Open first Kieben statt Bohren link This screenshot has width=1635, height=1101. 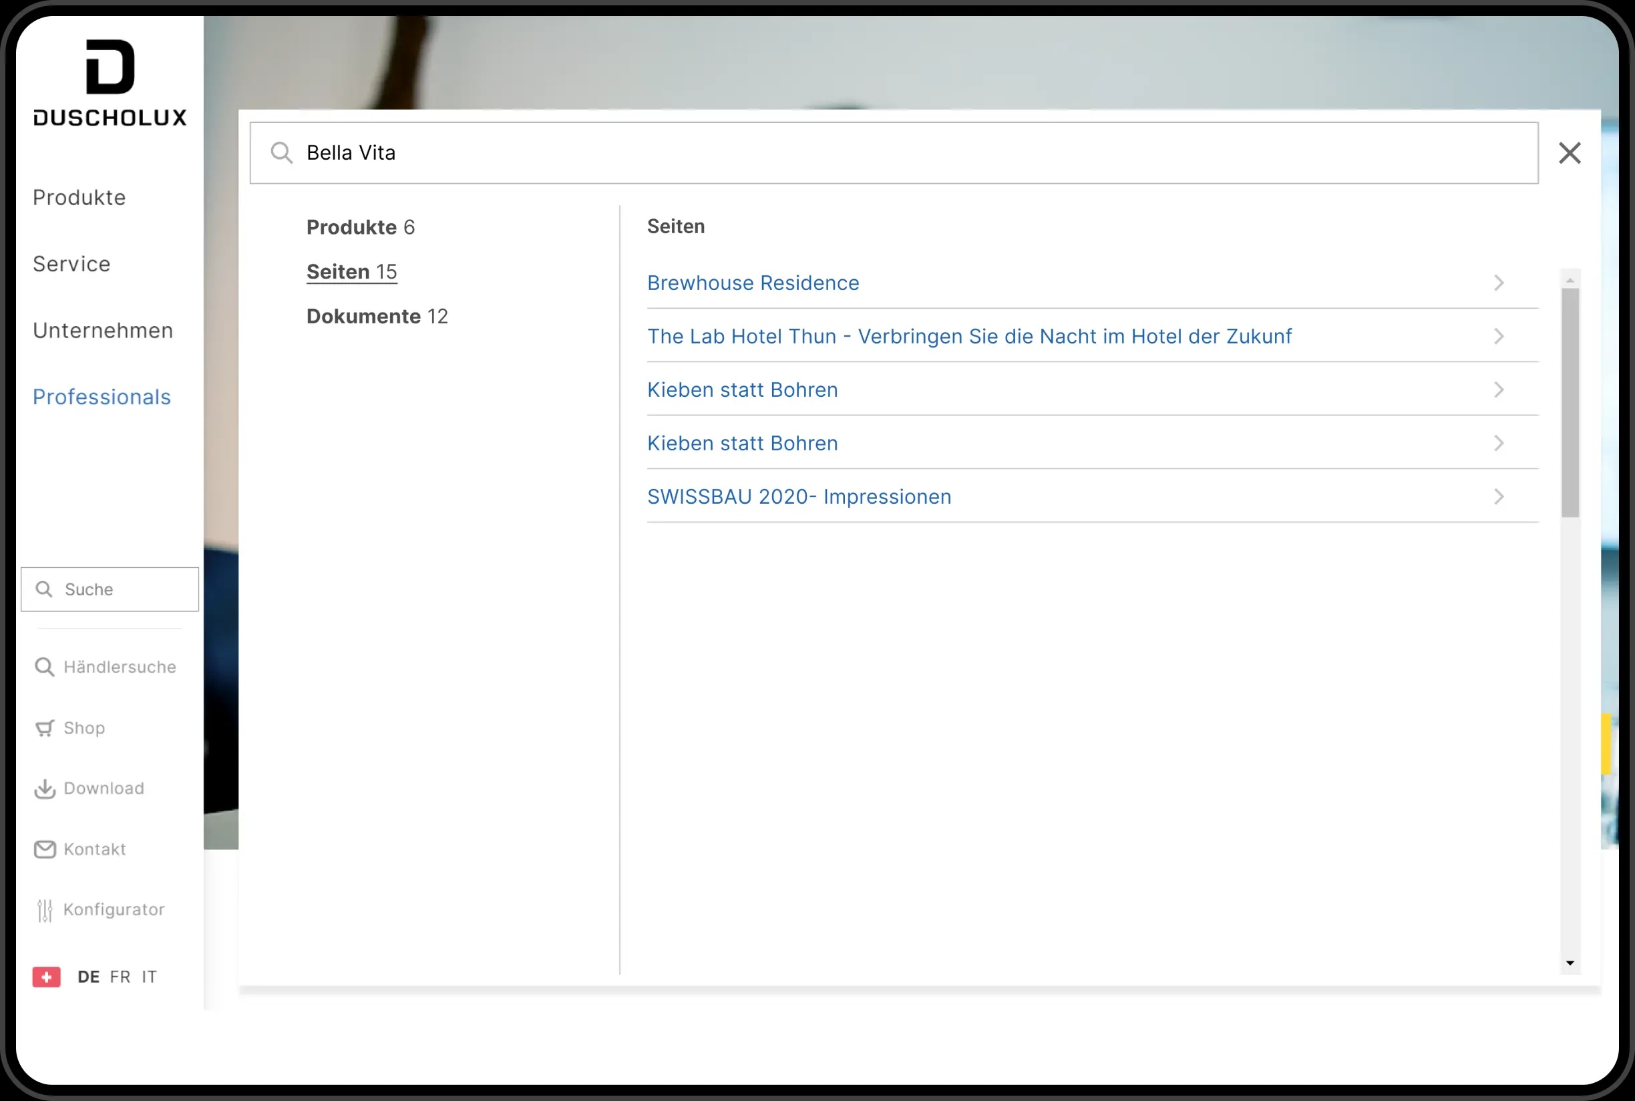[x=742, y=390]
